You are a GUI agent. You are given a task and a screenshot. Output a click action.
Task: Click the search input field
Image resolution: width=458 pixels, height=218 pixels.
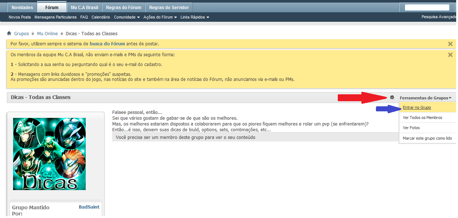(427, 7)
